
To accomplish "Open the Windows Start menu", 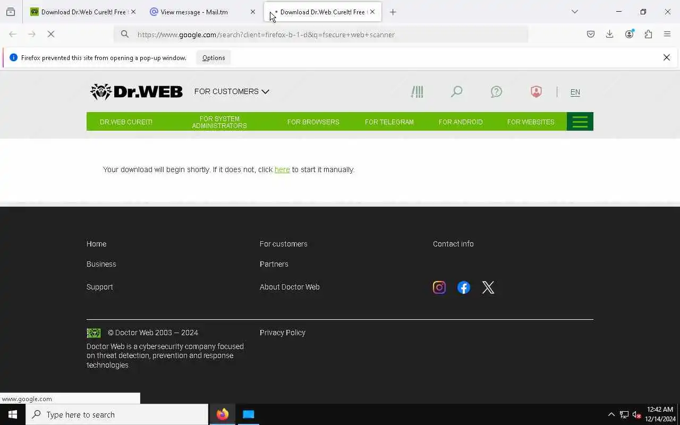I will tap(13, 414).
